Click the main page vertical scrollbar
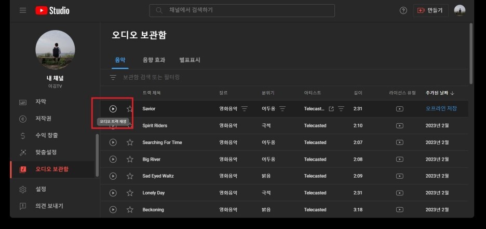Screen dimensions: 486x229 pyautogui.click(x=471, y=53)
